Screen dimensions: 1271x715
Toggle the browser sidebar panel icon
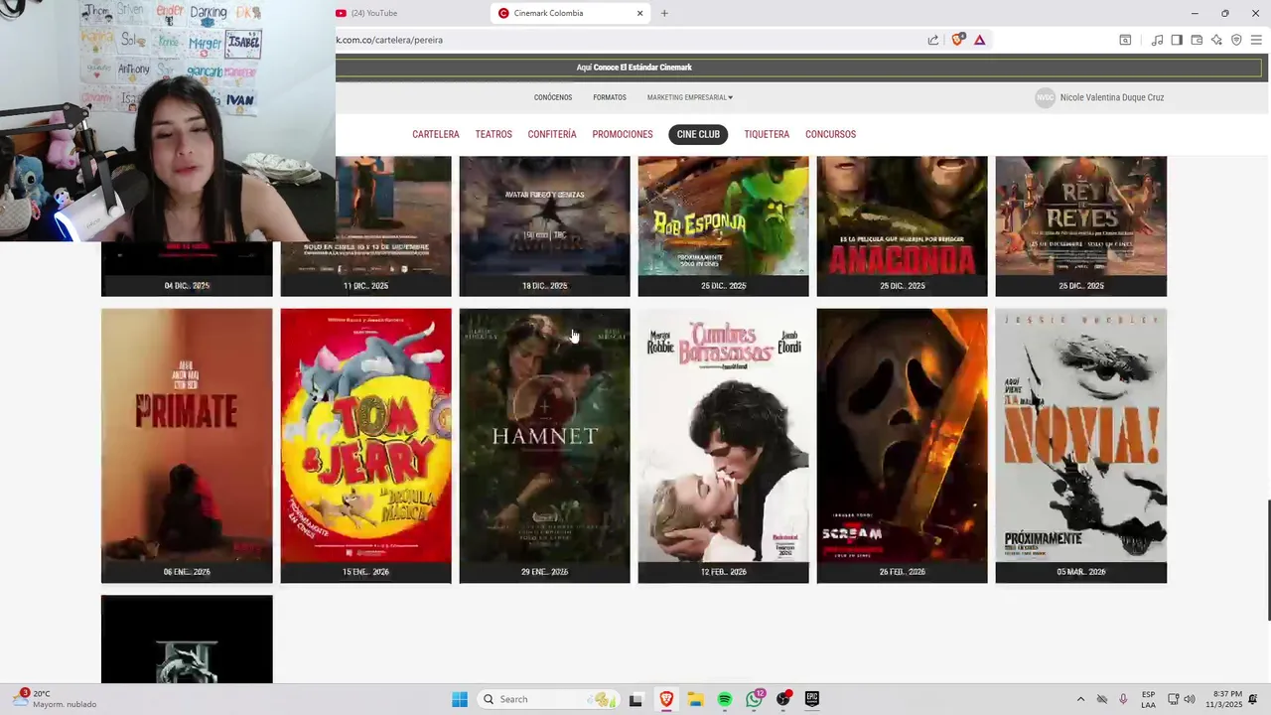(x=1177, y=40)
